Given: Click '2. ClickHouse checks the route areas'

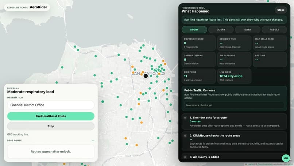Looking at the screenshot, I should 215,135.
